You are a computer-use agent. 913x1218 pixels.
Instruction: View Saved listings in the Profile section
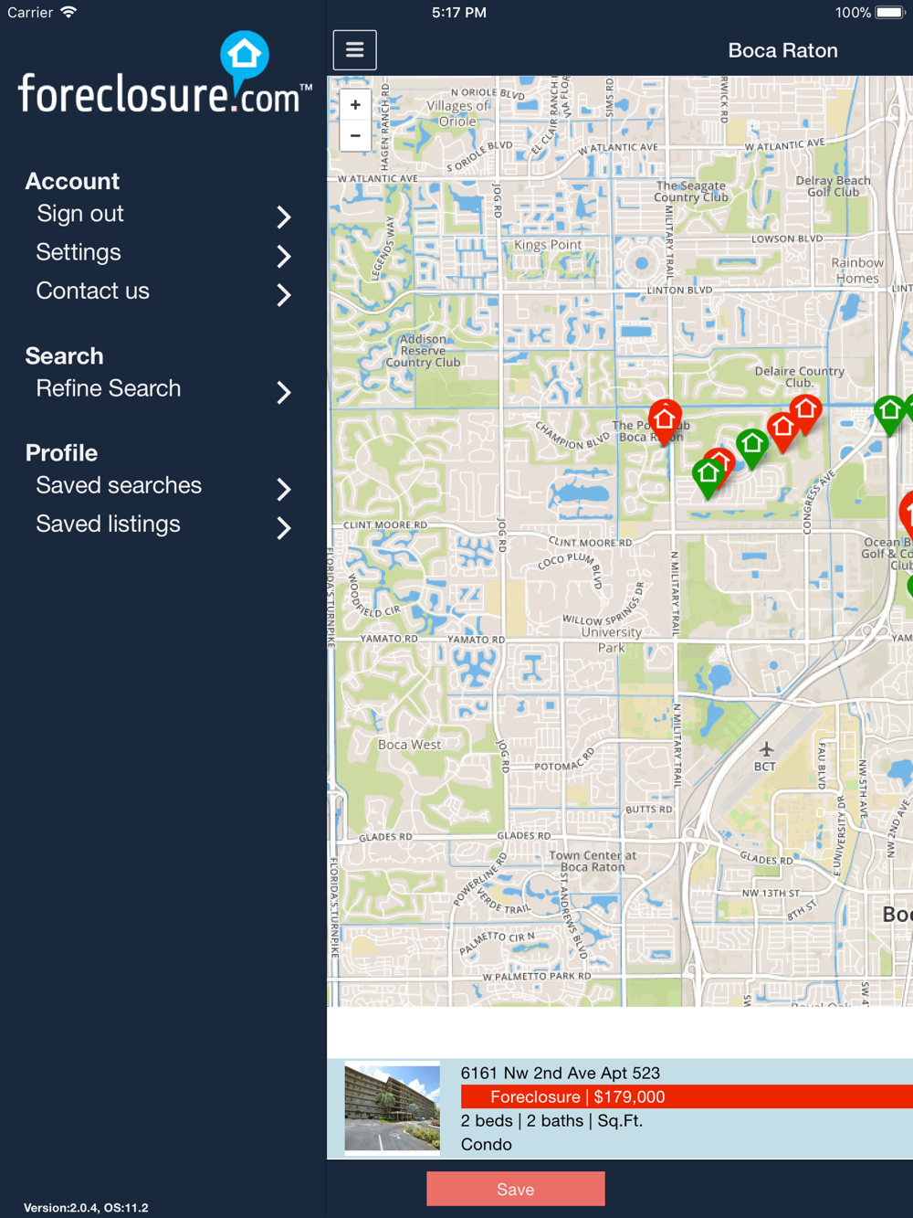[109, 524]
